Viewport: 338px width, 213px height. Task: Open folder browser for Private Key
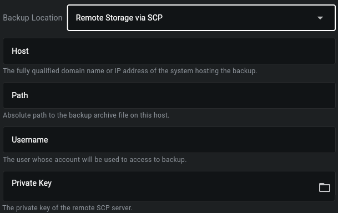click(325, 187)
